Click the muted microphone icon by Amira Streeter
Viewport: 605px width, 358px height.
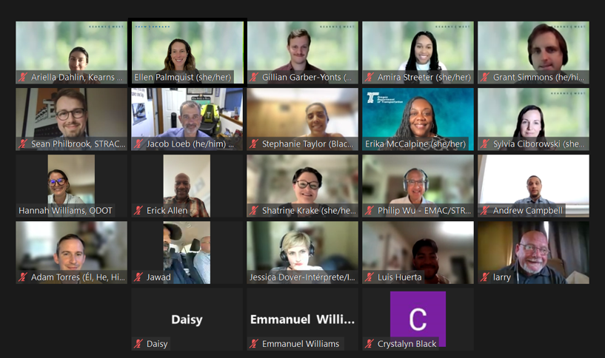click(370, 77)
